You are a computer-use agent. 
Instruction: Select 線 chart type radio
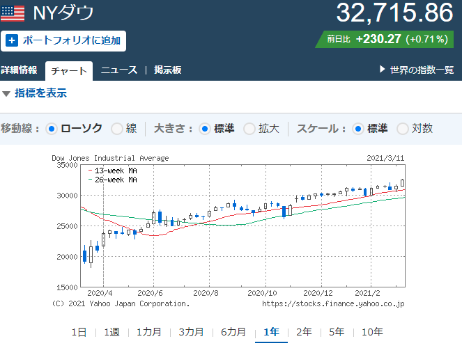coord(117,129)
